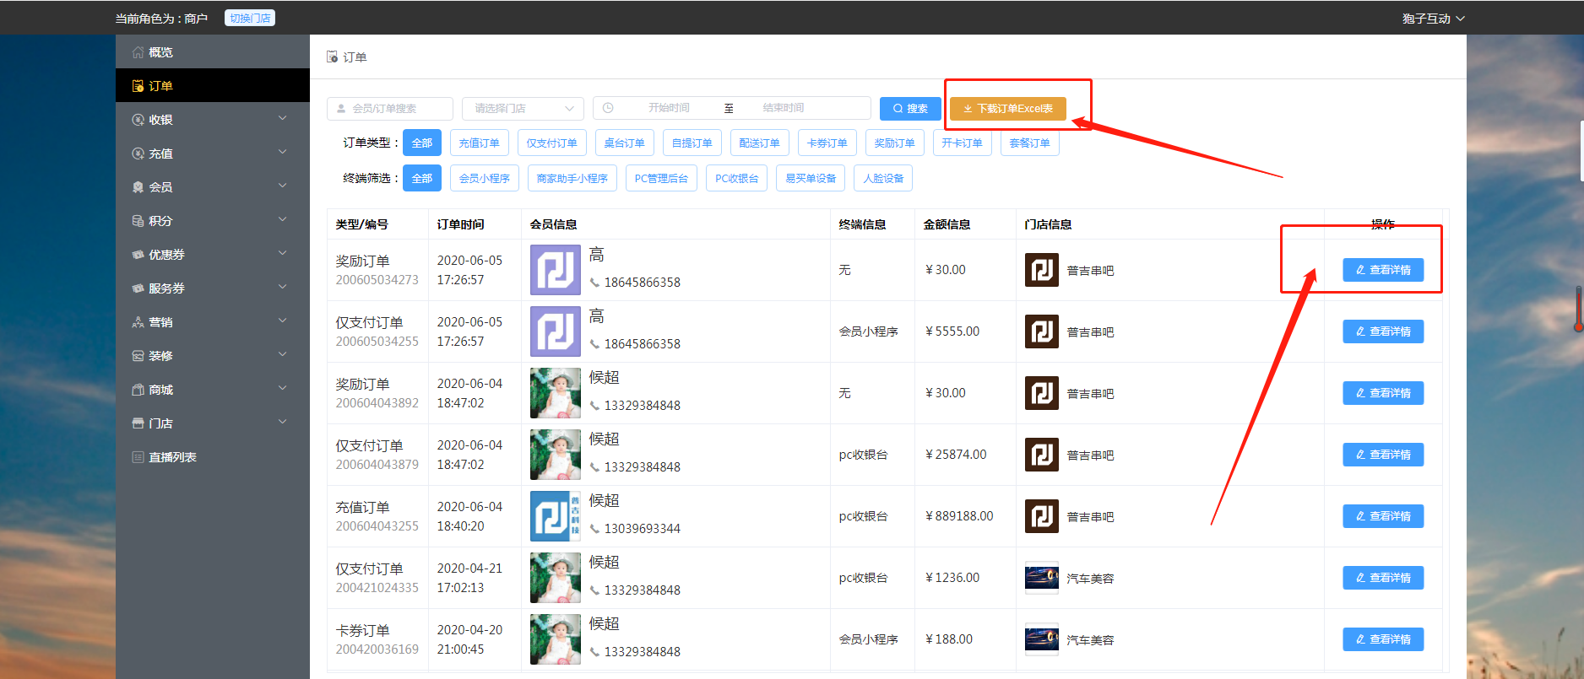Open the 狍子互动 account dropdown

1433,19
